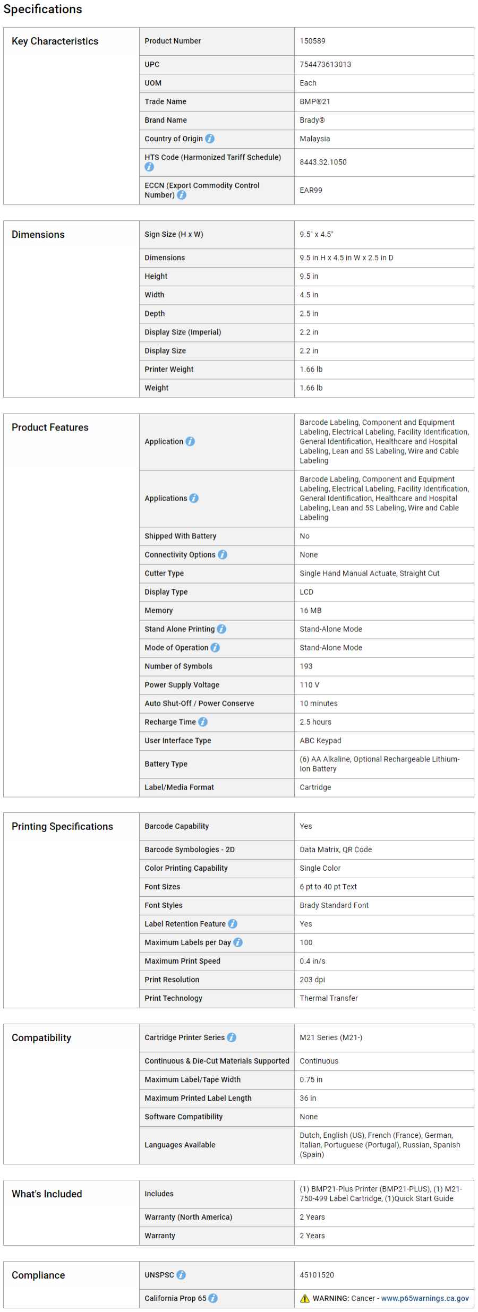This screenshot has width=478, height=1312.
Task: Click the Specifications heading
Action: coord(43,9)
